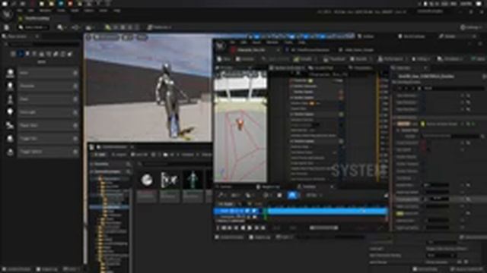Open the Output Log in the main editor status bar
Image resolution: width=487 pixels, height=273 pixels.
click(47, 269)
